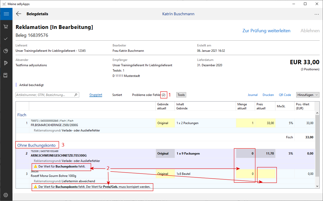Open the hamburger navigation menu
Viewport: 323px width, 201px height.
tap(6, 14)
